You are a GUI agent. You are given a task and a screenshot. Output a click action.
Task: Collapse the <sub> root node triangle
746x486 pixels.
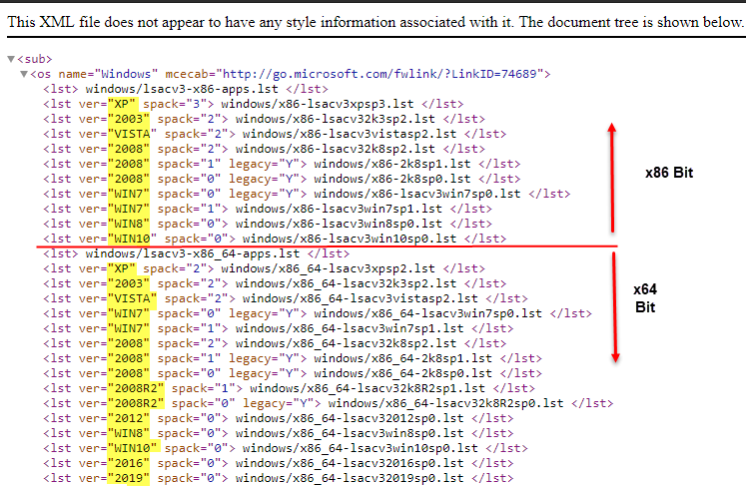11,59
